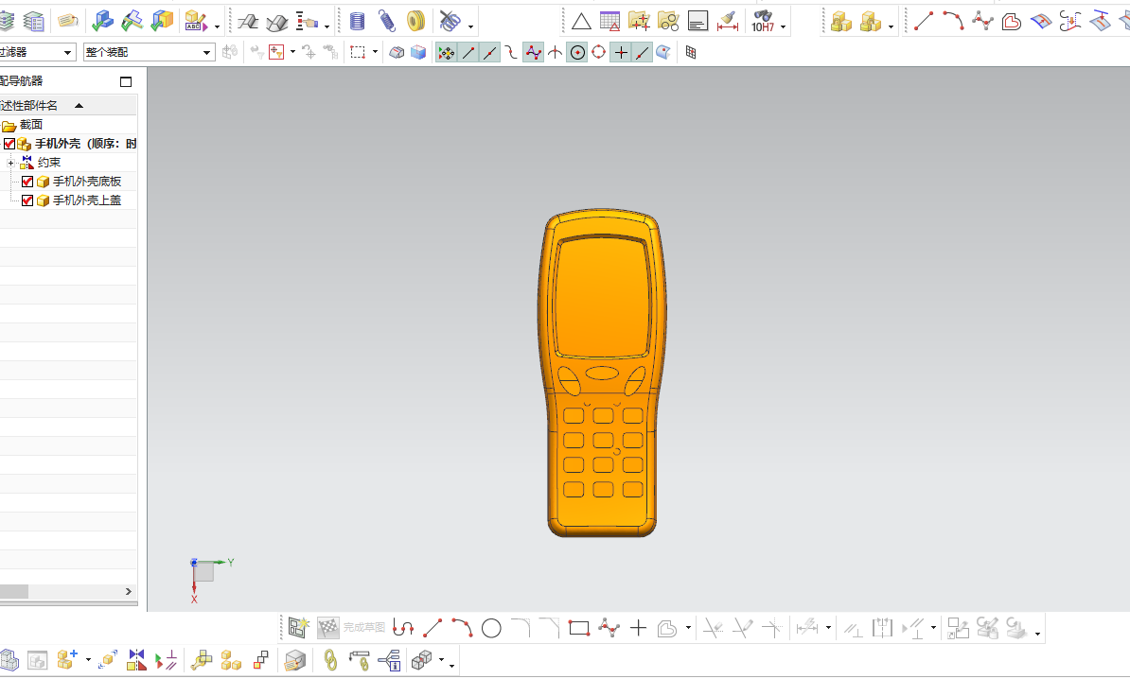Select the 截面 folder item
Viewport: 1130px width, 679px height.
[x=31, y=125]
